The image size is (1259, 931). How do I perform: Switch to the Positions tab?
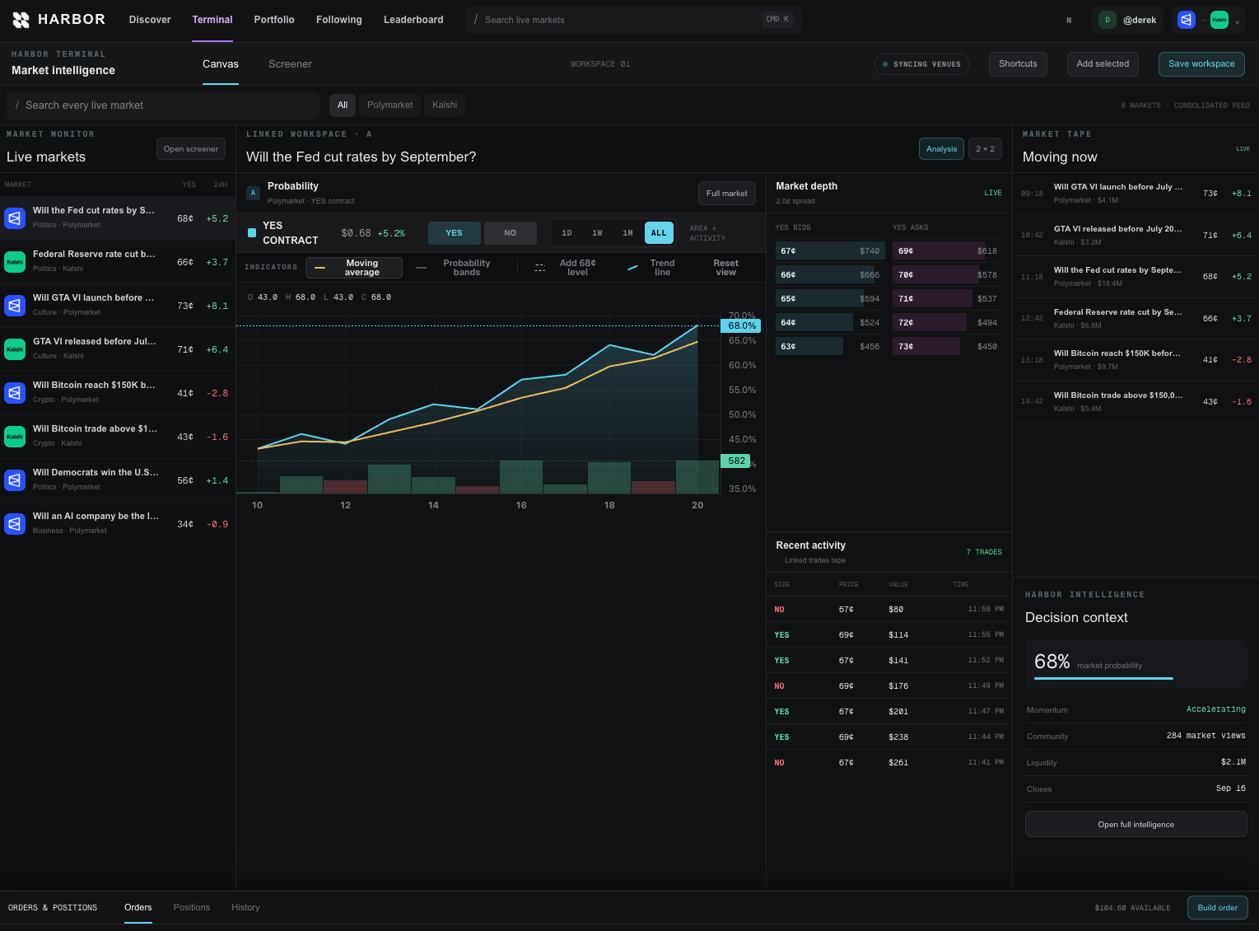tap(192, 907)
